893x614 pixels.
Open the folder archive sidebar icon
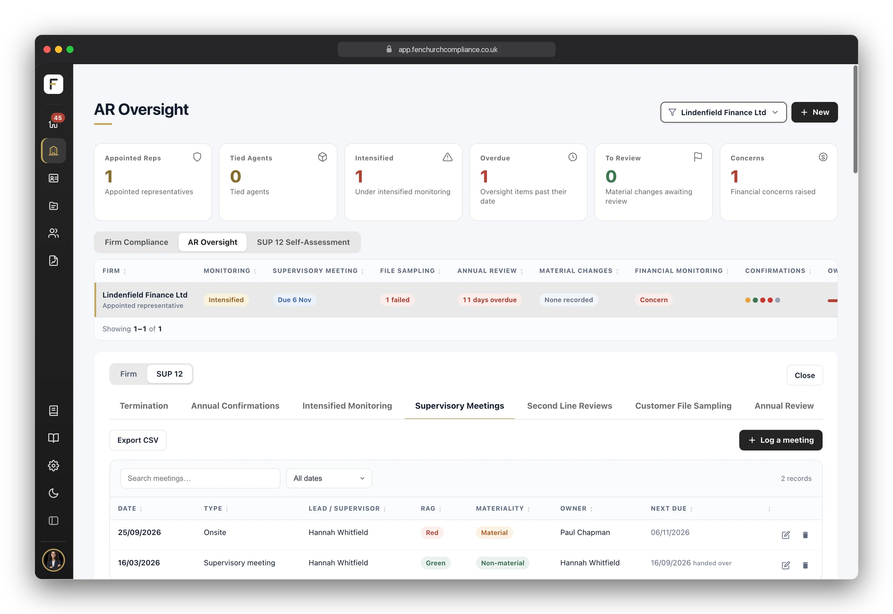click(53, 206)
